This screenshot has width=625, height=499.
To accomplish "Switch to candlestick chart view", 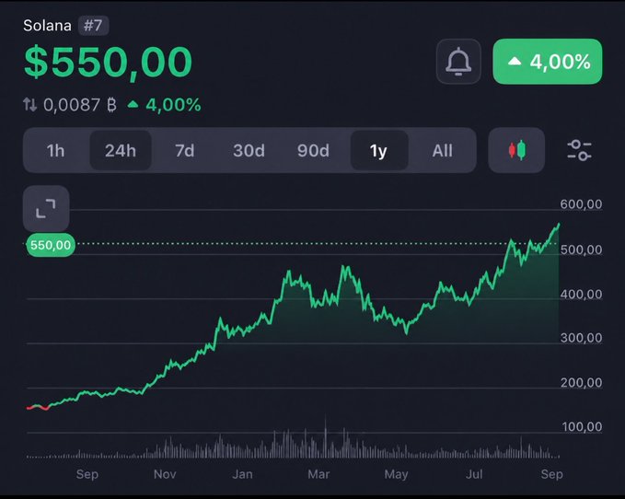I will [516, 150].
